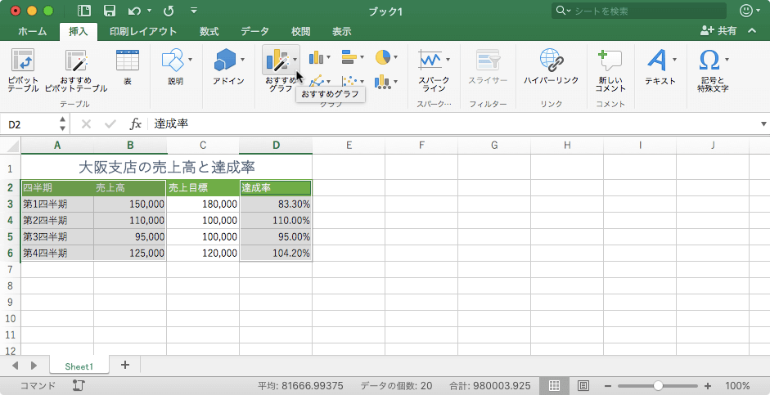Viewport: 770px width, 395px height.
Task: Click the 売上目標 header cell
Action: [203, 187]
